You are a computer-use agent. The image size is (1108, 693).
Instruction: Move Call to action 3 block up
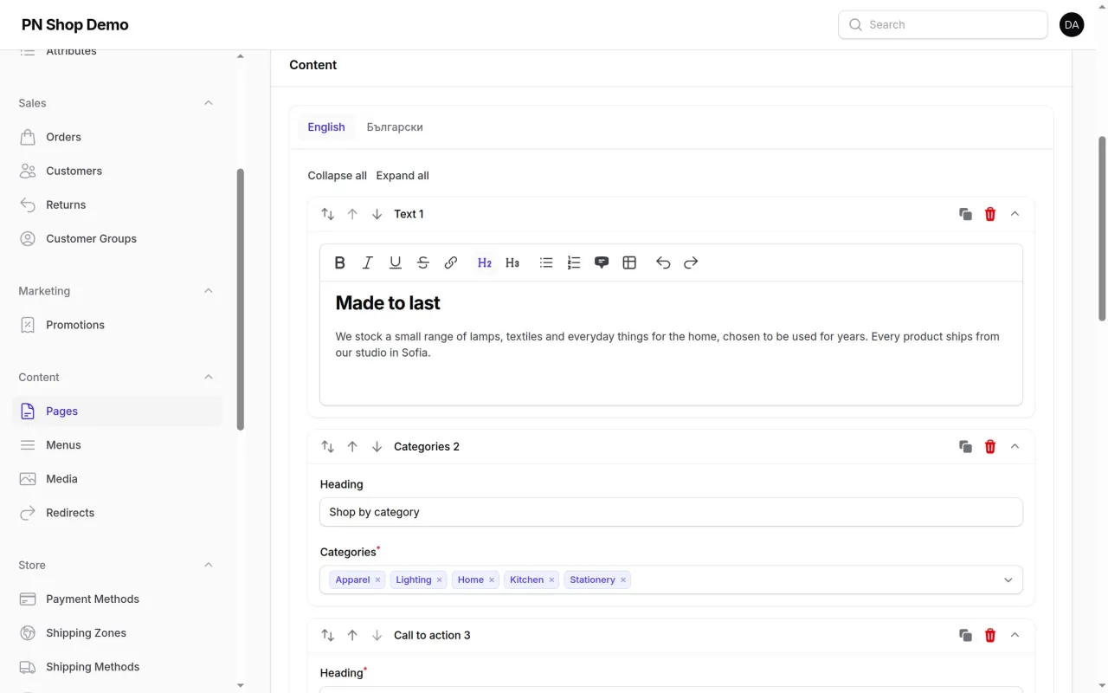point(352,635)
